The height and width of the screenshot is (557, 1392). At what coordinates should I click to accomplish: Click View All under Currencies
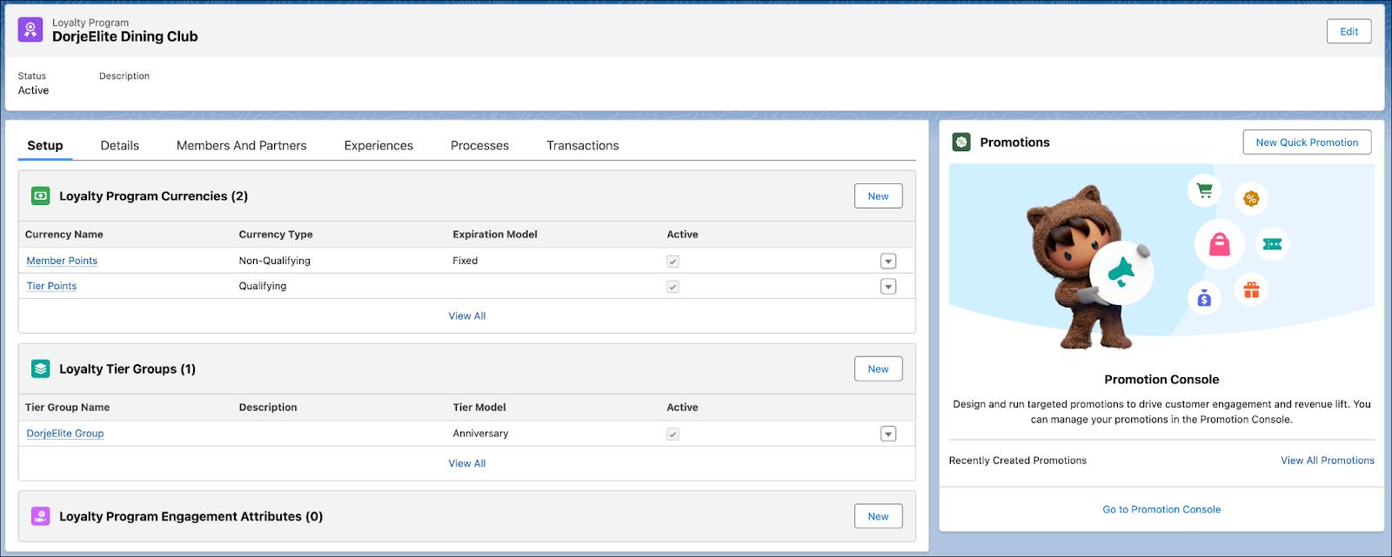click(467, 316)
